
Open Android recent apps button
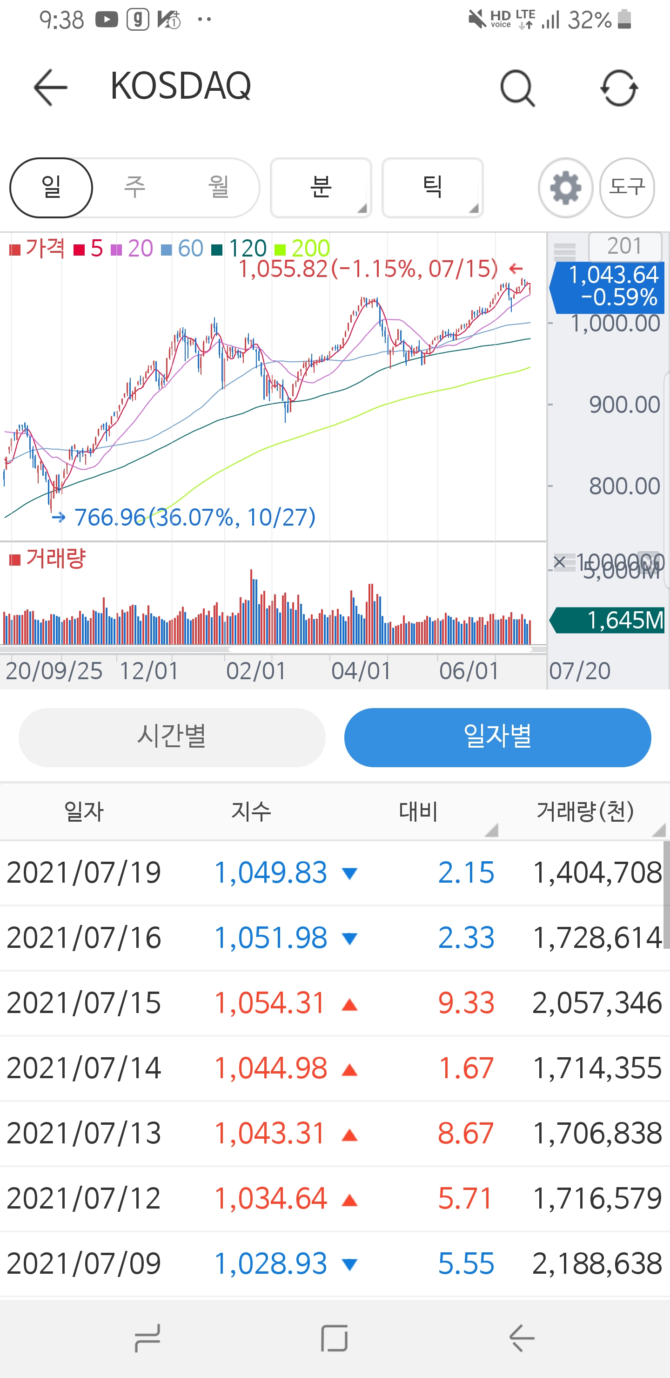coord(147,1338)
